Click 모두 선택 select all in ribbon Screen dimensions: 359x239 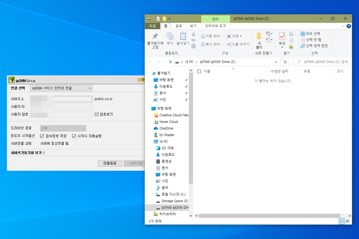click(310, 34)
